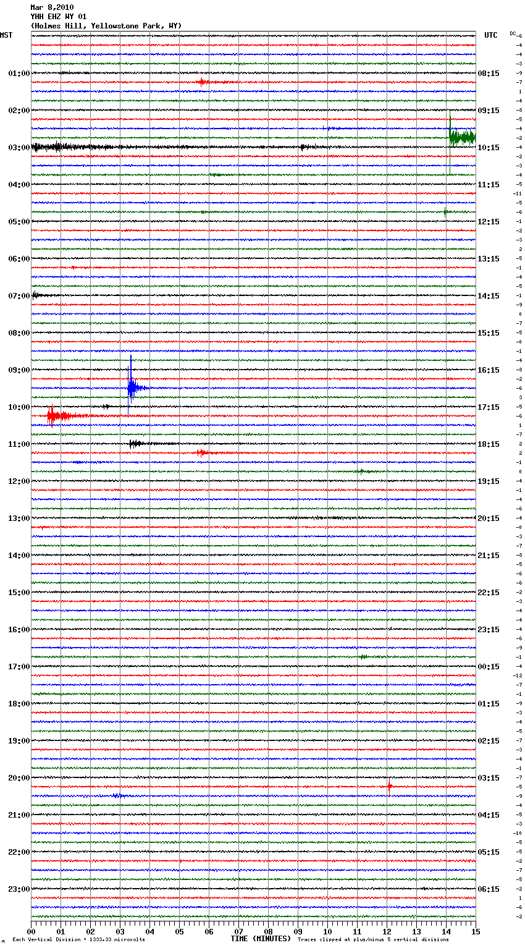Image resolution: width=525 pixels, height=948 pixels.
Task: Click the '14:15' UTC time label
Action: point(489,296)
